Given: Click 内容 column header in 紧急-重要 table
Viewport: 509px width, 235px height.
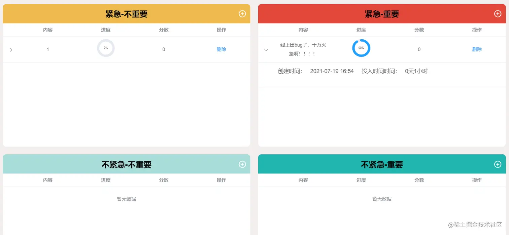Looking at the screenshot, I should 303,30.
